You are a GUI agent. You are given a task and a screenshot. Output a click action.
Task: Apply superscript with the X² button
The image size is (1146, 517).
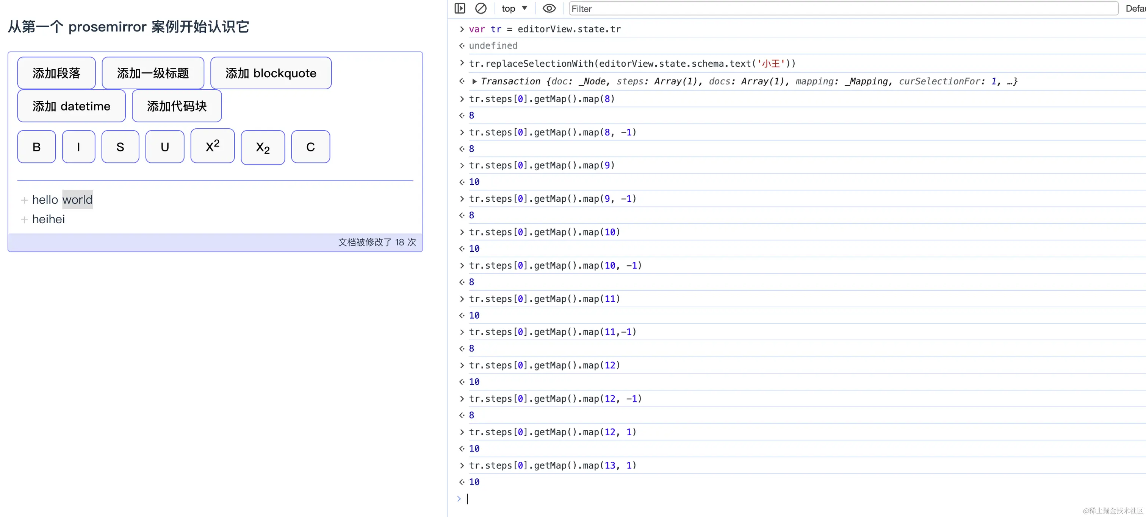(x=212, y=146)
